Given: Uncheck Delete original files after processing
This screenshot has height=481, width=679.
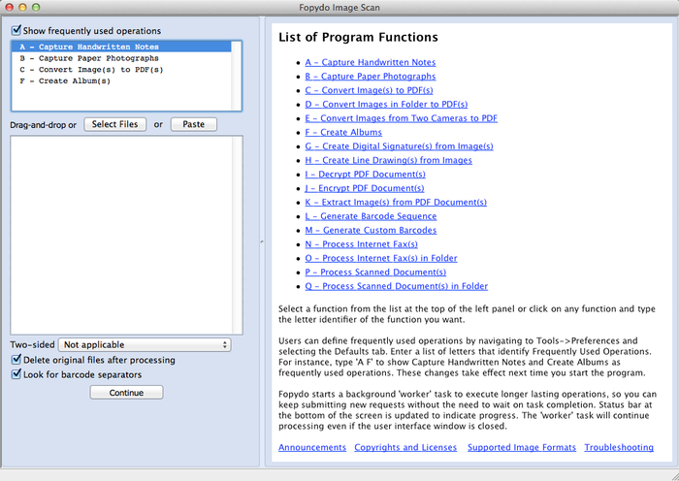Looking at the screenshot, I should 16,360.
